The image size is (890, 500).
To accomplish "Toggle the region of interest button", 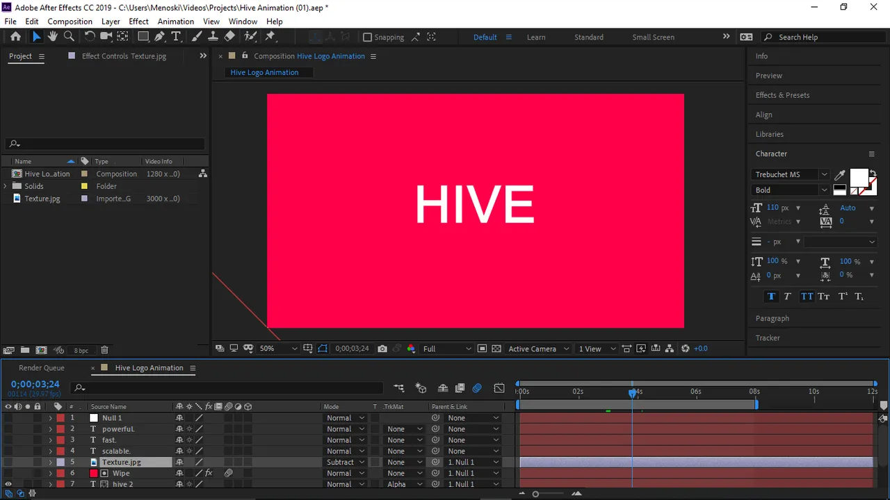I will pos(482,349).
